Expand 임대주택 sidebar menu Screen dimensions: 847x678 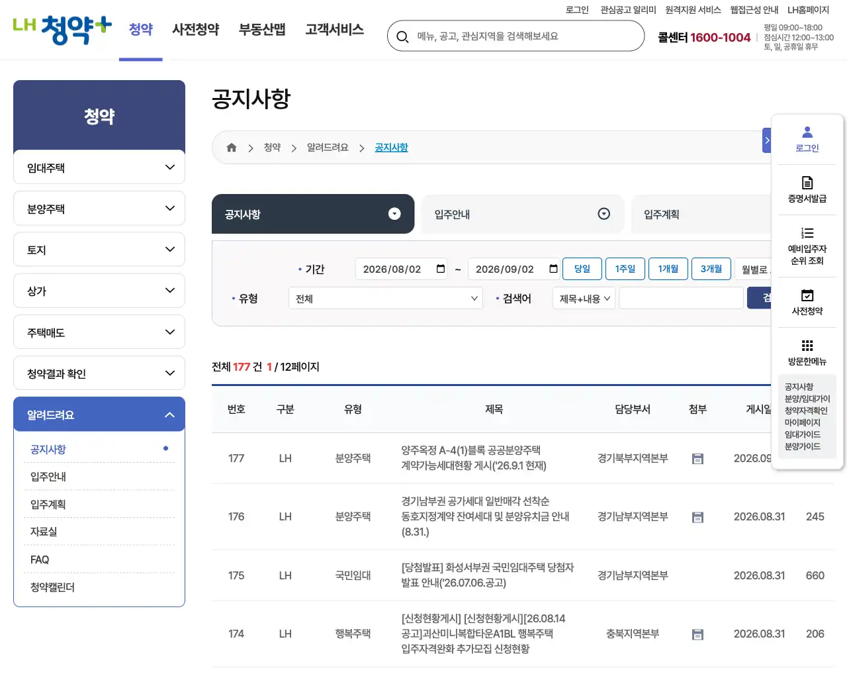click(x=99, y=168)
